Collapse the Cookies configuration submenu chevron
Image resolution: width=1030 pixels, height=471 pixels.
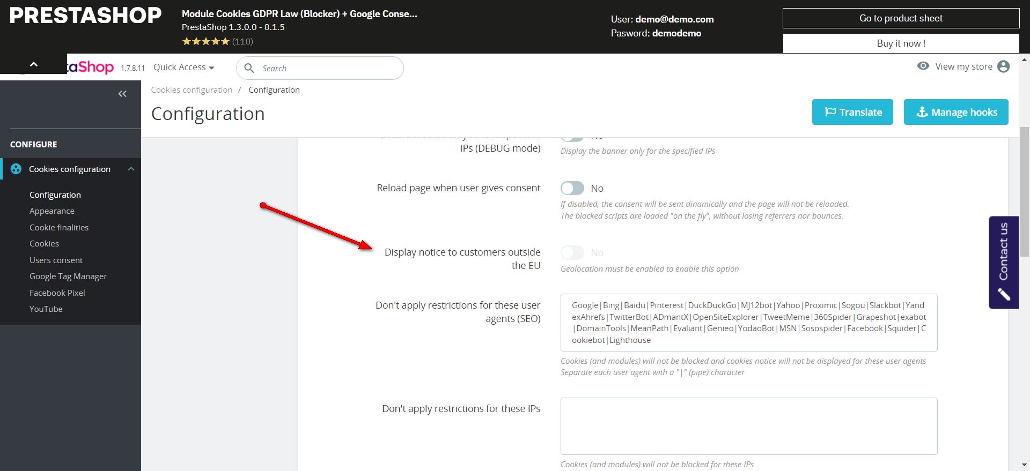pos(131,169)
